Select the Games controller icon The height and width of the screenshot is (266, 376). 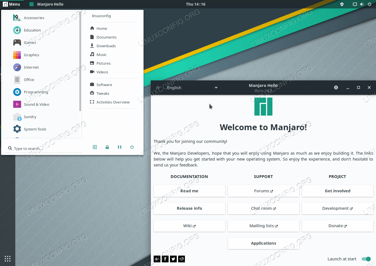click(x=17, y=42)
